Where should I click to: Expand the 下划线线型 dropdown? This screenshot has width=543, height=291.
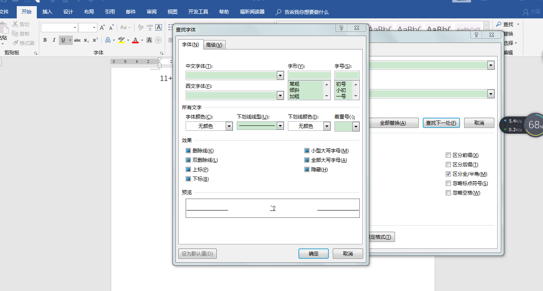click(x=280, y=125)
